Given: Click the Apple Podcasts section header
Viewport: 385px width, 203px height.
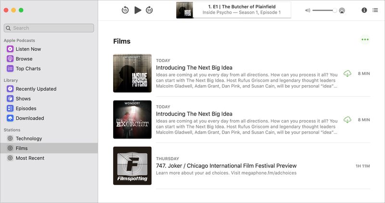Looking at the screenshot, I should [19, 40].
